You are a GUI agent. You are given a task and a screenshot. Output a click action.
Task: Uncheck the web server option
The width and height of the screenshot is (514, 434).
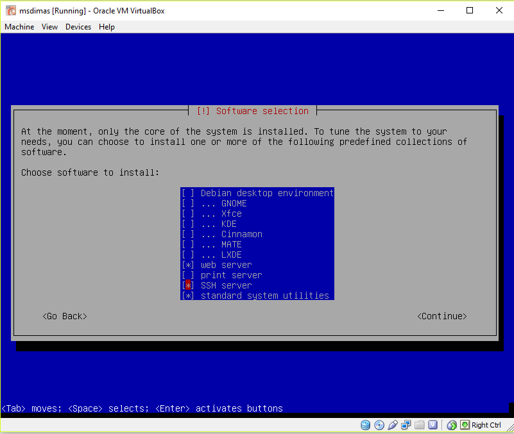point(188,265)
